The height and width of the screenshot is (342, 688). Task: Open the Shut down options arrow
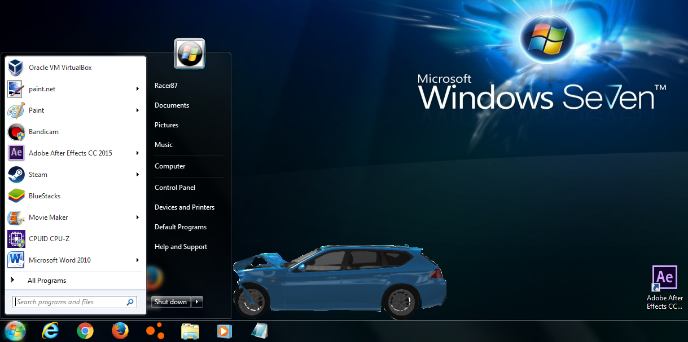(x=197, y=302)
